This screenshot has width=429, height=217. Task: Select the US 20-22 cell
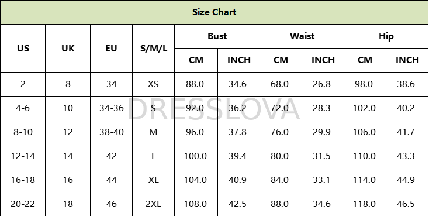tap(23, 204)
